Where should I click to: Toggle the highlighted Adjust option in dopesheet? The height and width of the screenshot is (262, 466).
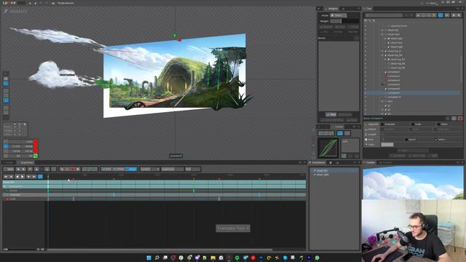[131, 169]
